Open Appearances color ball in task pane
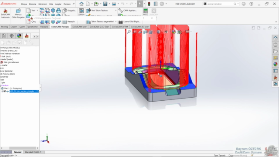 coord(275,64)
